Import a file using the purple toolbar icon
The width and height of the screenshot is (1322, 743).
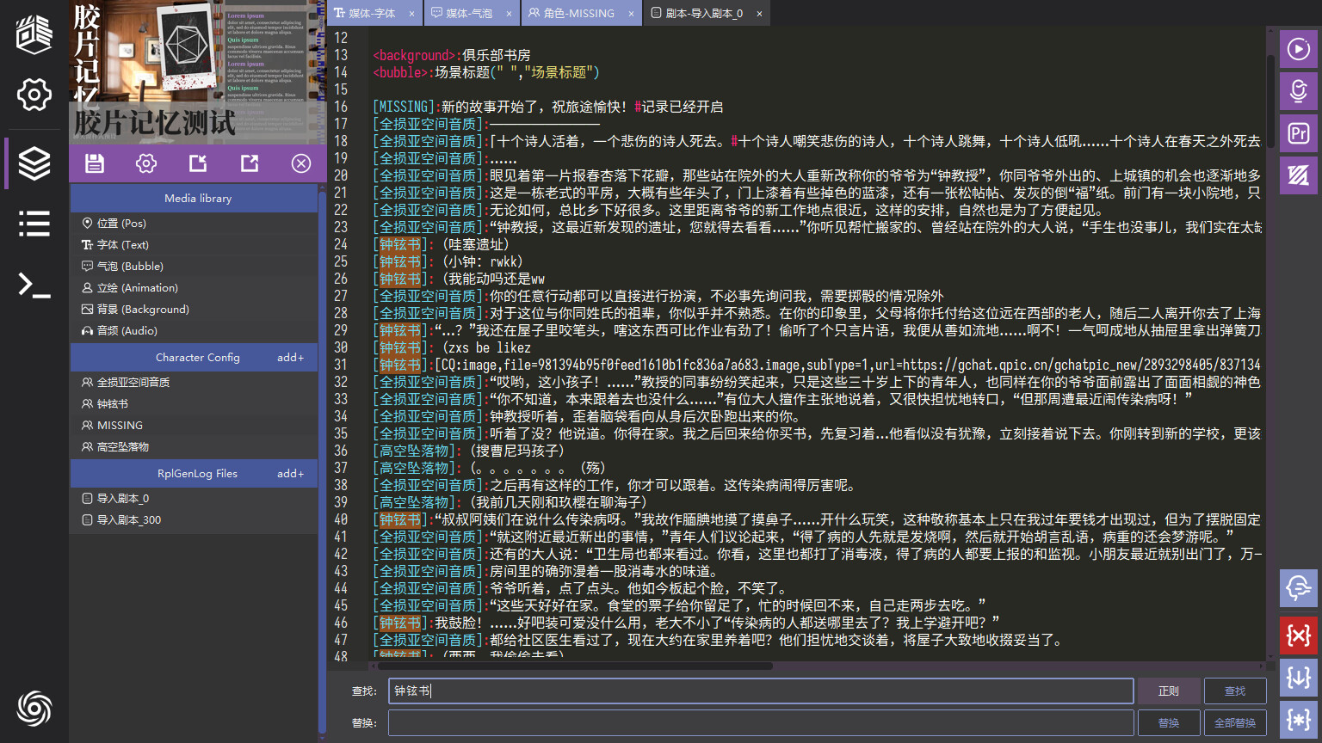click(x=197, y=163)
